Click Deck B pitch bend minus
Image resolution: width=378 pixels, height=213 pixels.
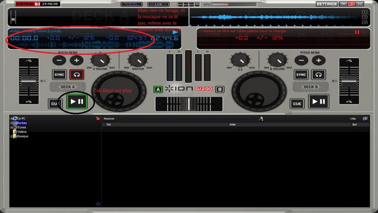coord(301,61)
